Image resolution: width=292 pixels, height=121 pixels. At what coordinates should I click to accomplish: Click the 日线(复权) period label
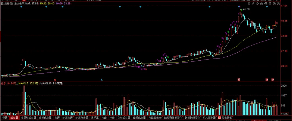point(7,3)
